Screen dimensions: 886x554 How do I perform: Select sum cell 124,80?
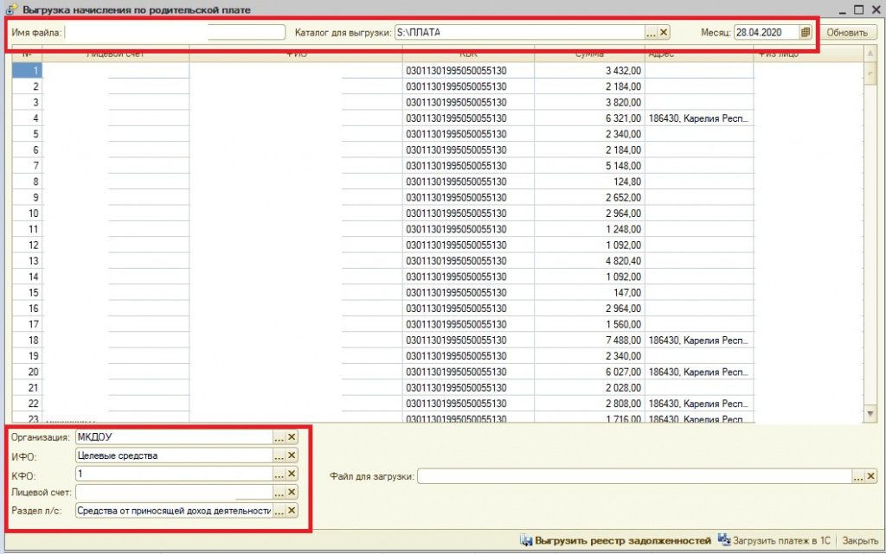589,181
